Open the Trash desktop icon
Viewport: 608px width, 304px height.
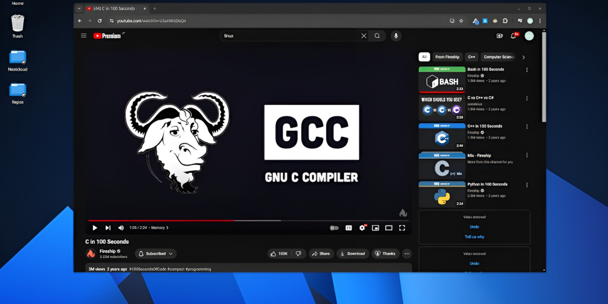[x=17, y=26]
